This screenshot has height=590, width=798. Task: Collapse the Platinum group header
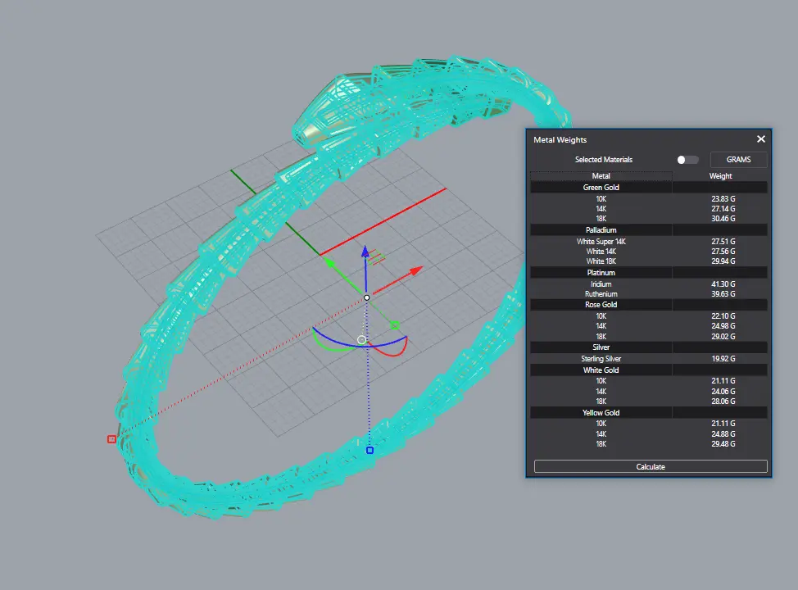601,273
